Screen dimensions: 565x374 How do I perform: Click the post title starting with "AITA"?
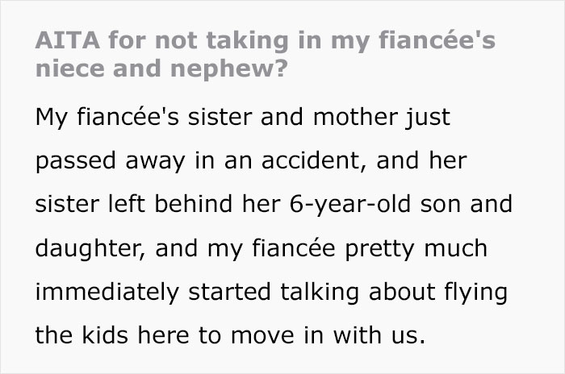point(266,54)
